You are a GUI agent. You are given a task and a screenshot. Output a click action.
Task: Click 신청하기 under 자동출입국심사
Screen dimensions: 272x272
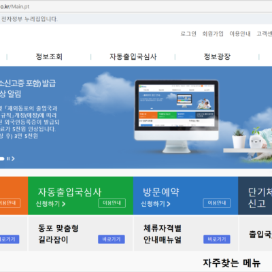click(x=50, y=204)
